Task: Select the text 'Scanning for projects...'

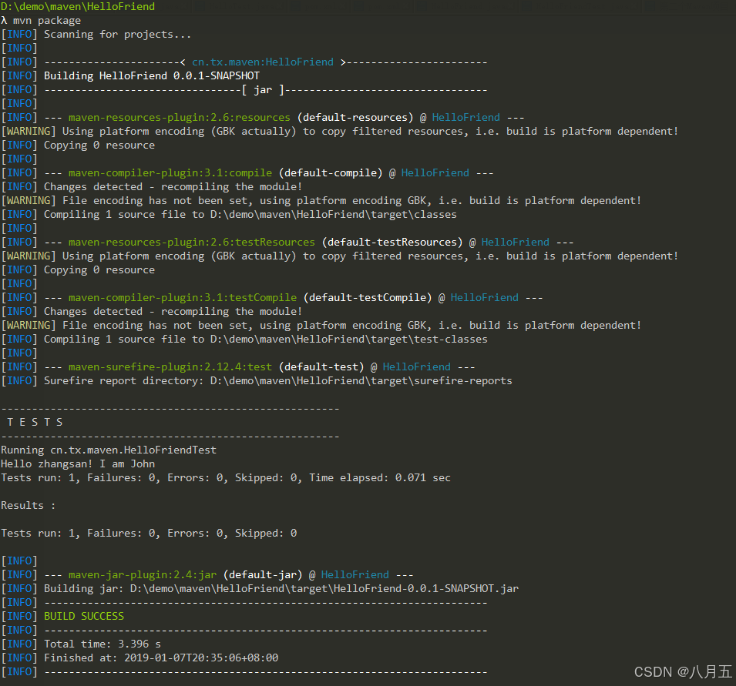Action: point(117,34)
